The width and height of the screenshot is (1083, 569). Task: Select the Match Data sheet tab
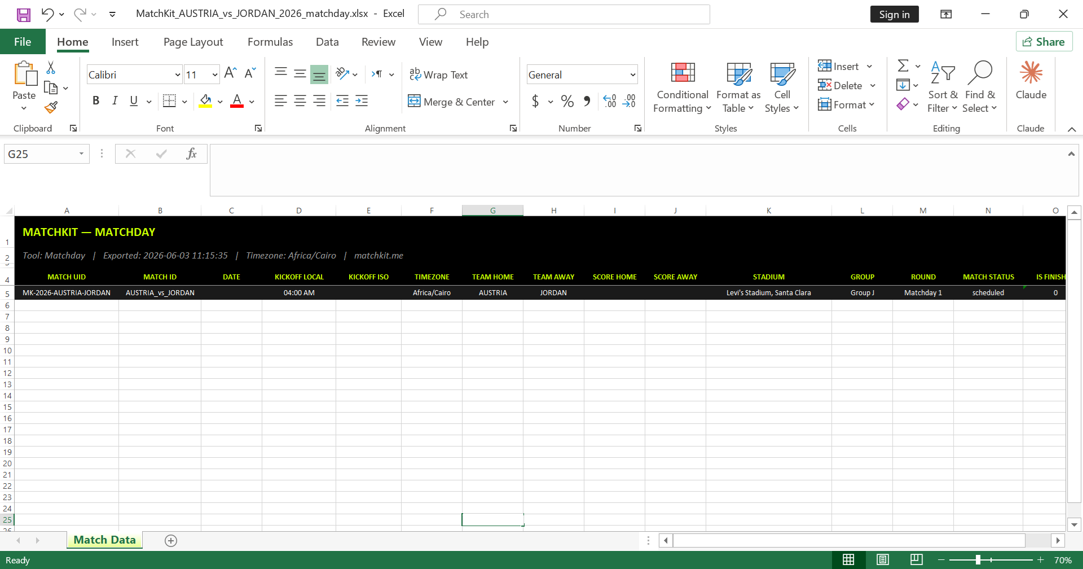(104, 540)
